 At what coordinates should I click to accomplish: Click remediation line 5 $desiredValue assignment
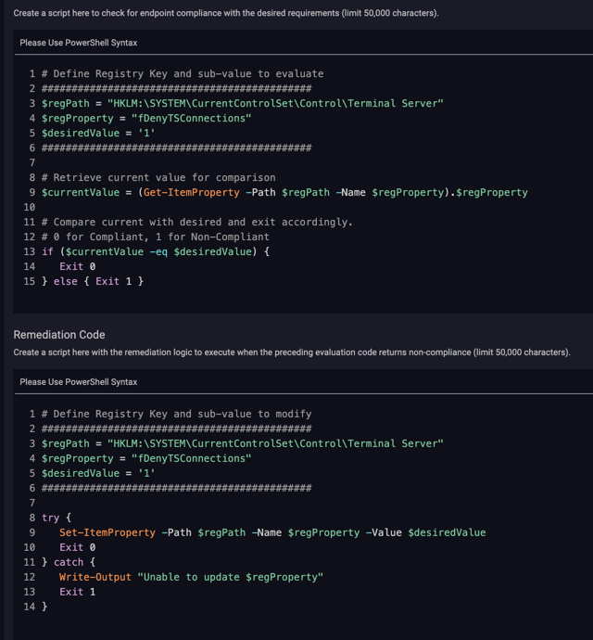(98, 473)
